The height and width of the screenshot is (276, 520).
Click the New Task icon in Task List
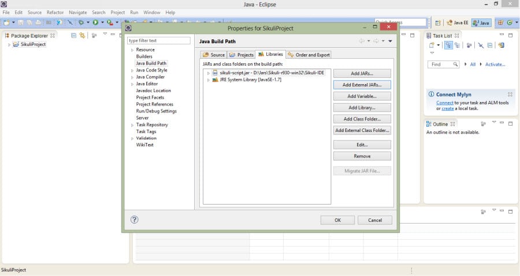click(x=432, y=46)
